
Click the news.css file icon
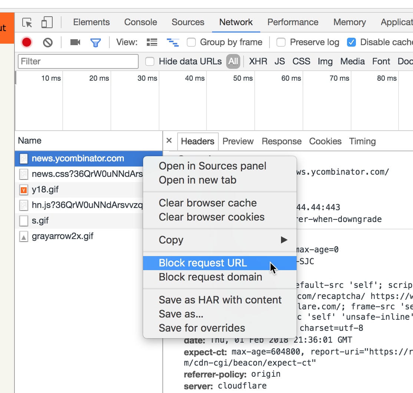click(x=24, y=174)
